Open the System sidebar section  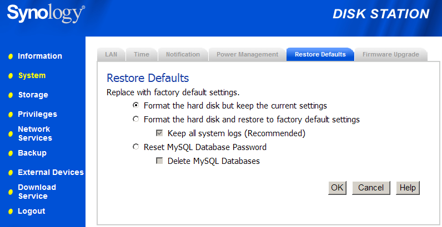32,75
